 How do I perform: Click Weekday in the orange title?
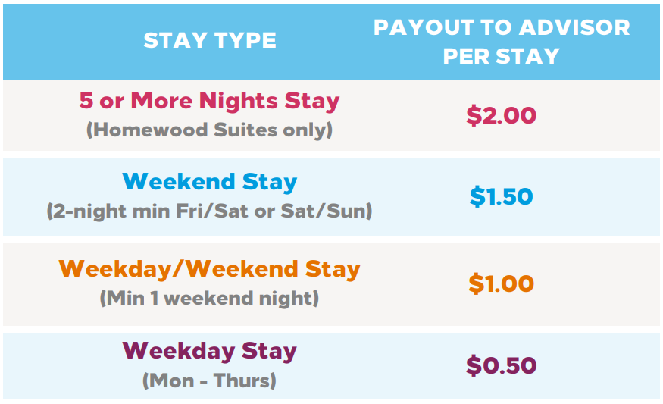[x=120, y=269]
